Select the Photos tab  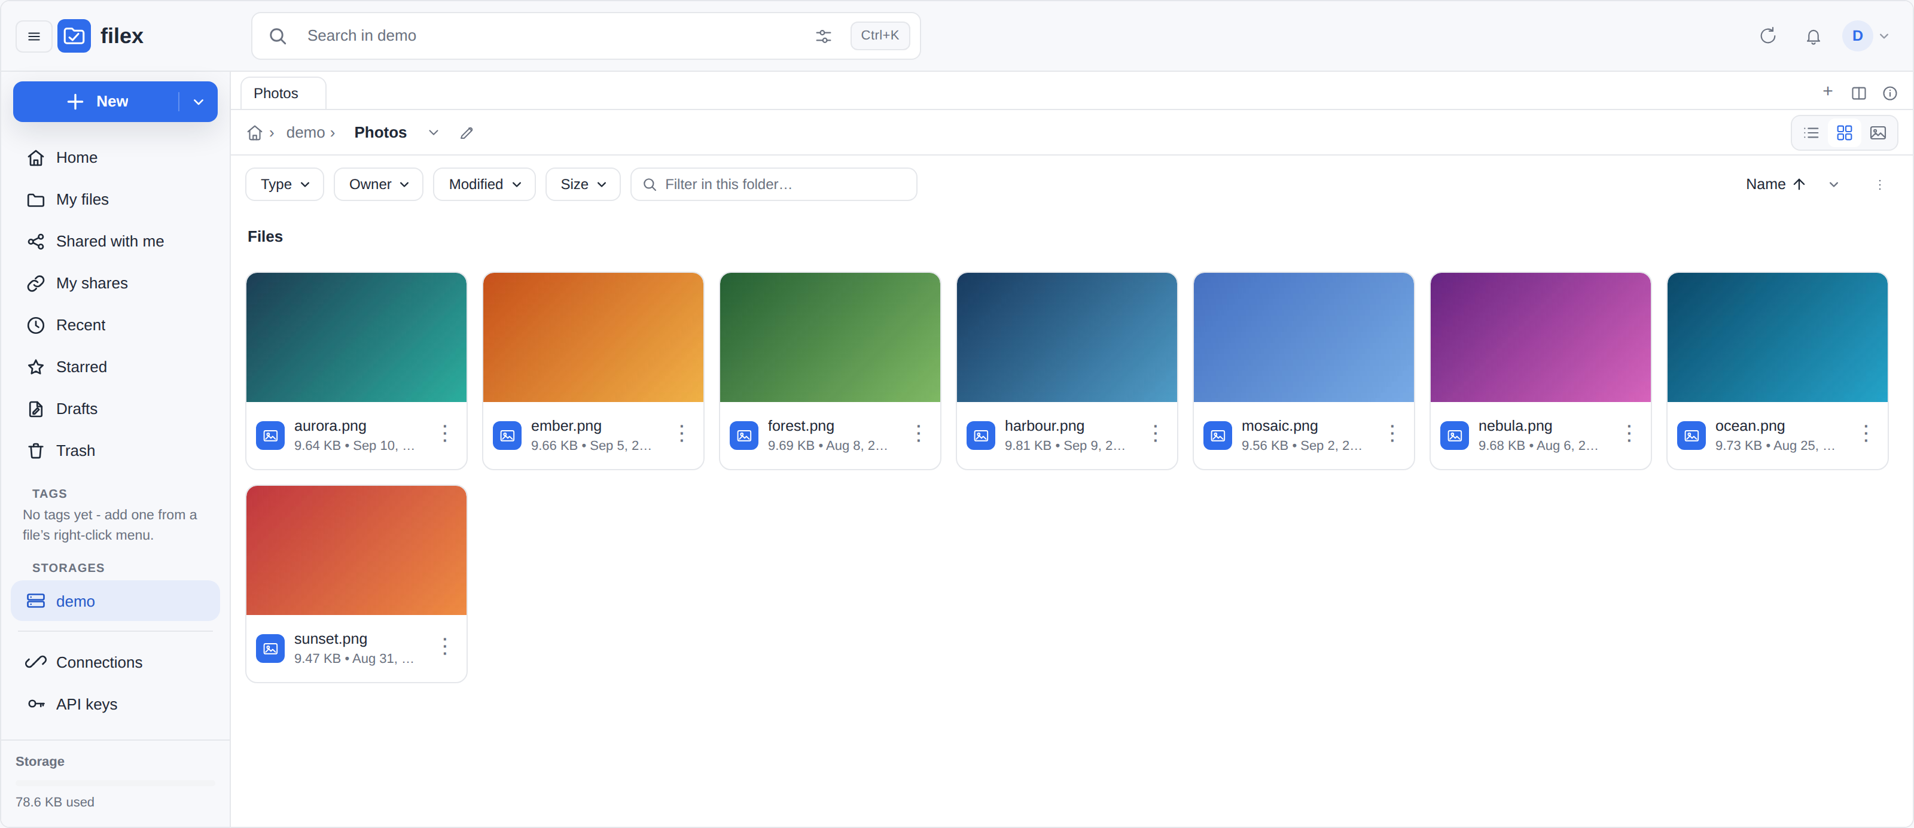coord(283,94)
